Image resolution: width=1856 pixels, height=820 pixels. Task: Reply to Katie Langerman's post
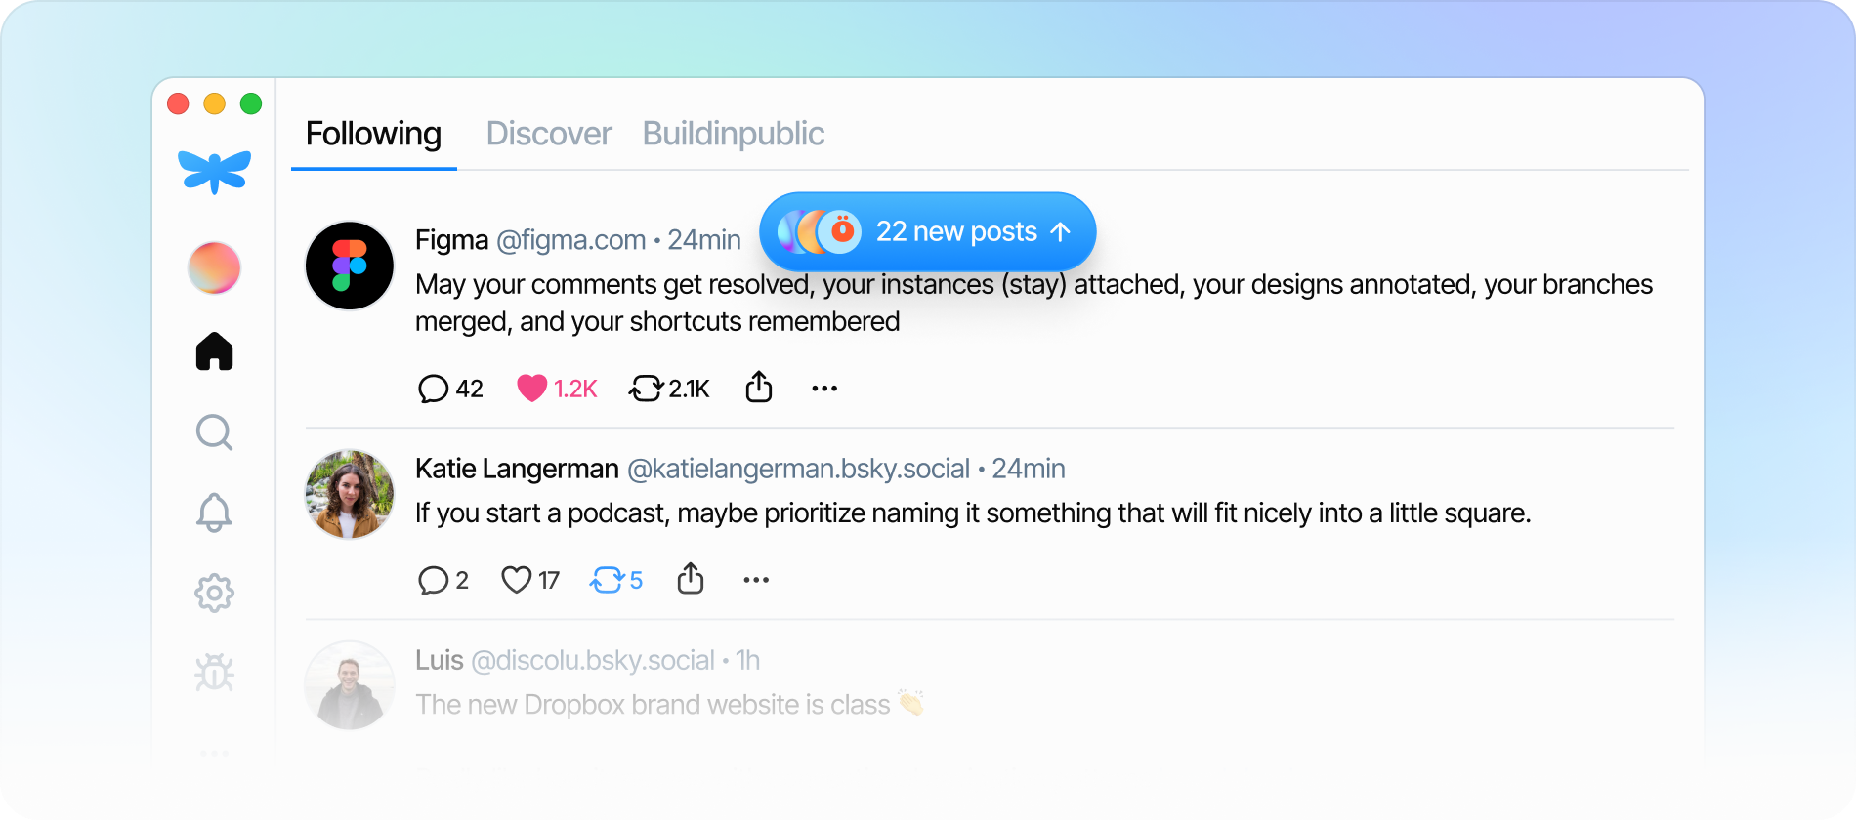[x=433, y=580]
